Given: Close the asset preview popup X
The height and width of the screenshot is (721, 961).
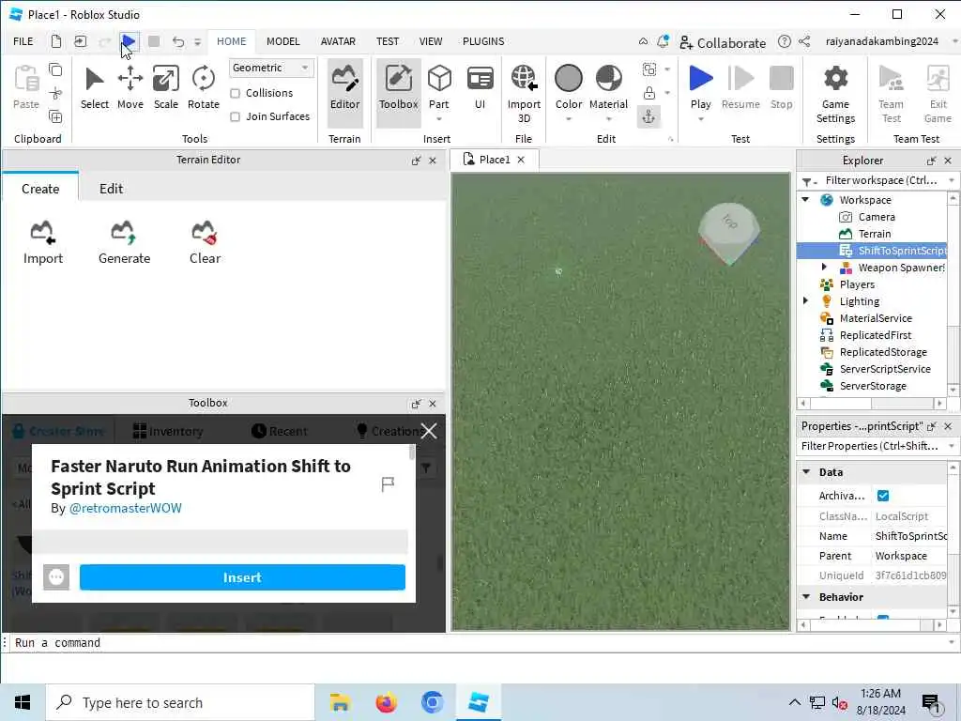Looking at the screenshot, I should coord(429,431).
